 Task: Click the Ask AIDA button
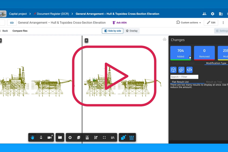pyautogui.click(x=119, y=23)
